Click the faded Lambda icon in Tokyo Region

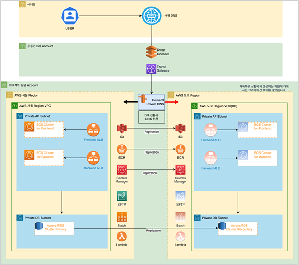tap(181, 237)
